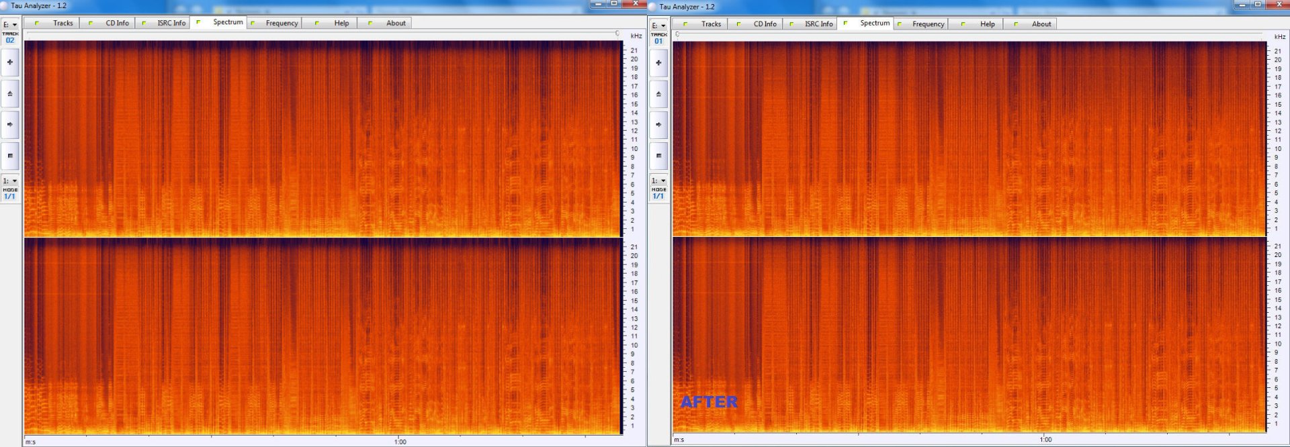Open the E: drive dropdown in left window
1290x447 pixels.
point(10,25)
